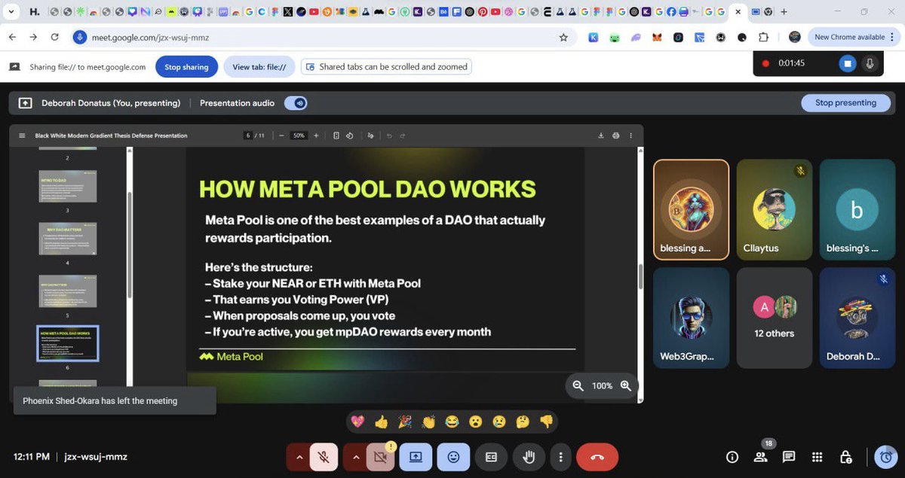This screenshot has width=905, height=478.
Task: Unmute your microphone
Action: point(323,457)
